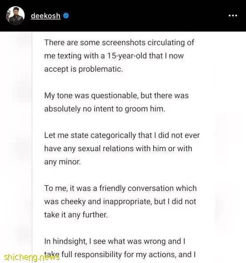Select the paragraph about screenshots circulating
The width and height of the screenshot is (246, 263).
point(119,55)
